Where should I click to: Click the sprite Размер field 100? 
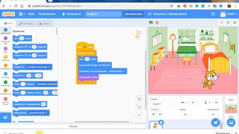185,114
